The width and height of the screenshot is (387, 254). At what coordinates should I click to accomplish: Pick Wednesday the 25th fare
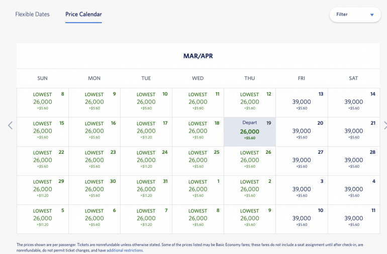(198, 161)
